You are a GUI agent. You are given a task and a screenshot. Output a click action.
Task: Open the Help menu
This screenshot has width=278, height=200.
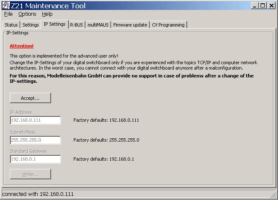pyautogui.click(x=47, y=14)
